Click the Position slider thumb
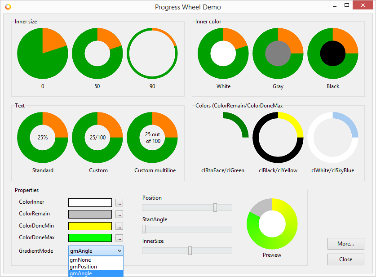This screenshot has width=376, height=277. (x=215, y=207)
